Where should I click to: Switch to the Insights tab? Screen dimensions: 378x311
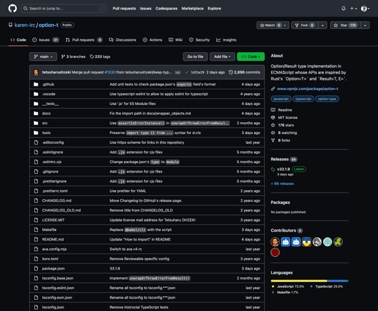(x=226, y=40)
